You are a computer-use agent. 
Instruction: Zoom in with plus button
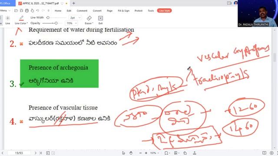[146, 153]
